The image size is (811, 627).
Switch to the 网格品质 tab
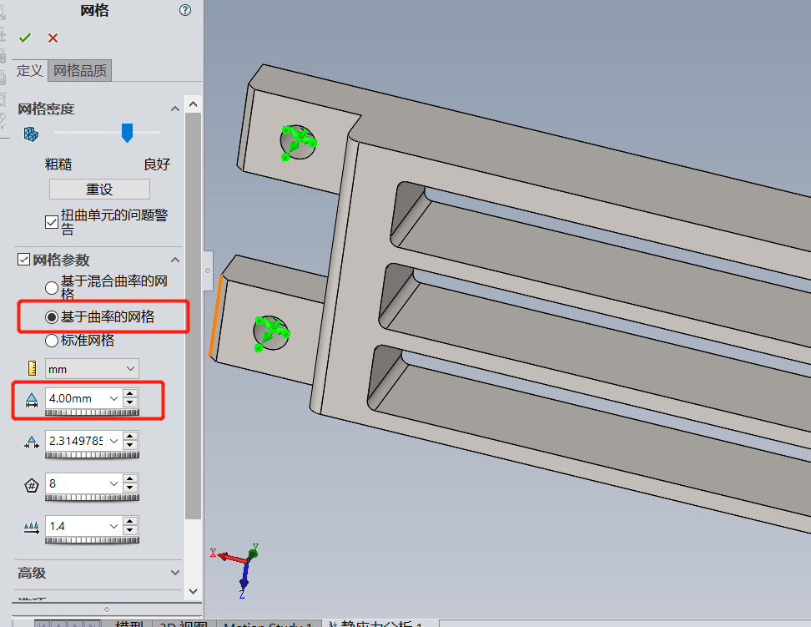tap(80, 70)
